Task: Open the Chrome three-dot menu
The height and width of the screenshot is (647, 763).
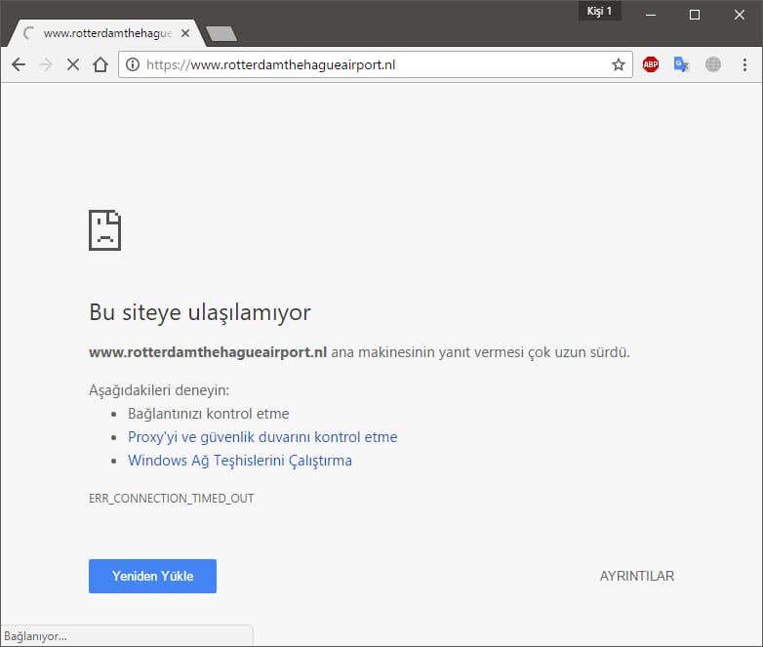Action: (x=744, y=65)
